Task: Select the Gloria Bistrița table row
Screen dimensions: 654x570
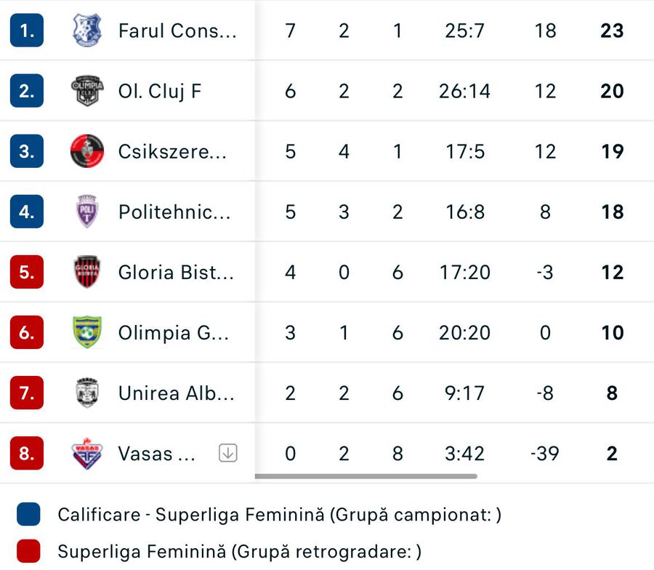Action: pos(327,272)
